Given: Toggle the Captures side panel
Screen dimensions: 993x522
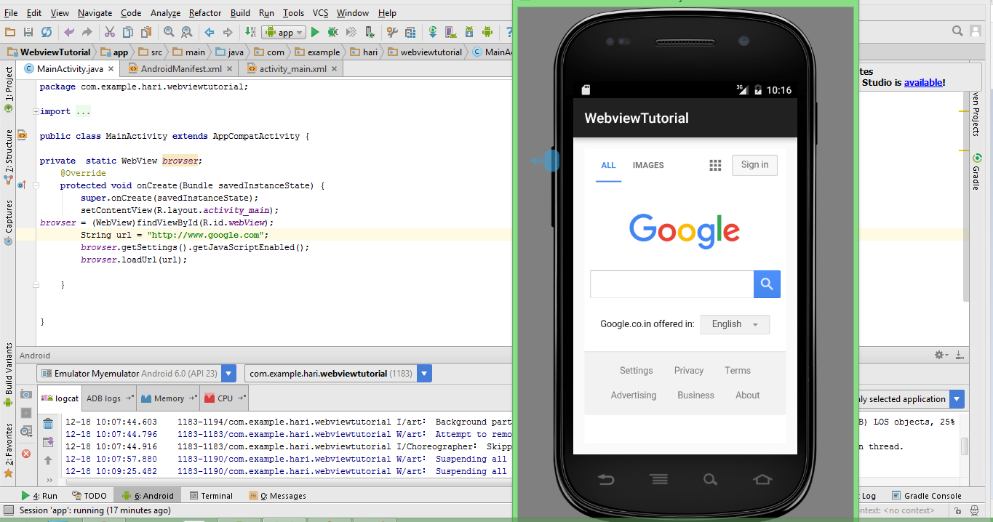Looking at the screenshot, I should (9, 222).
